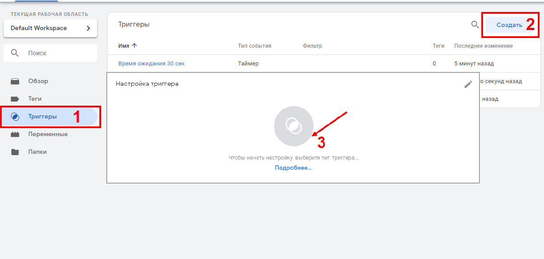Sort by Последнее изменение column header

click(483, 46)
